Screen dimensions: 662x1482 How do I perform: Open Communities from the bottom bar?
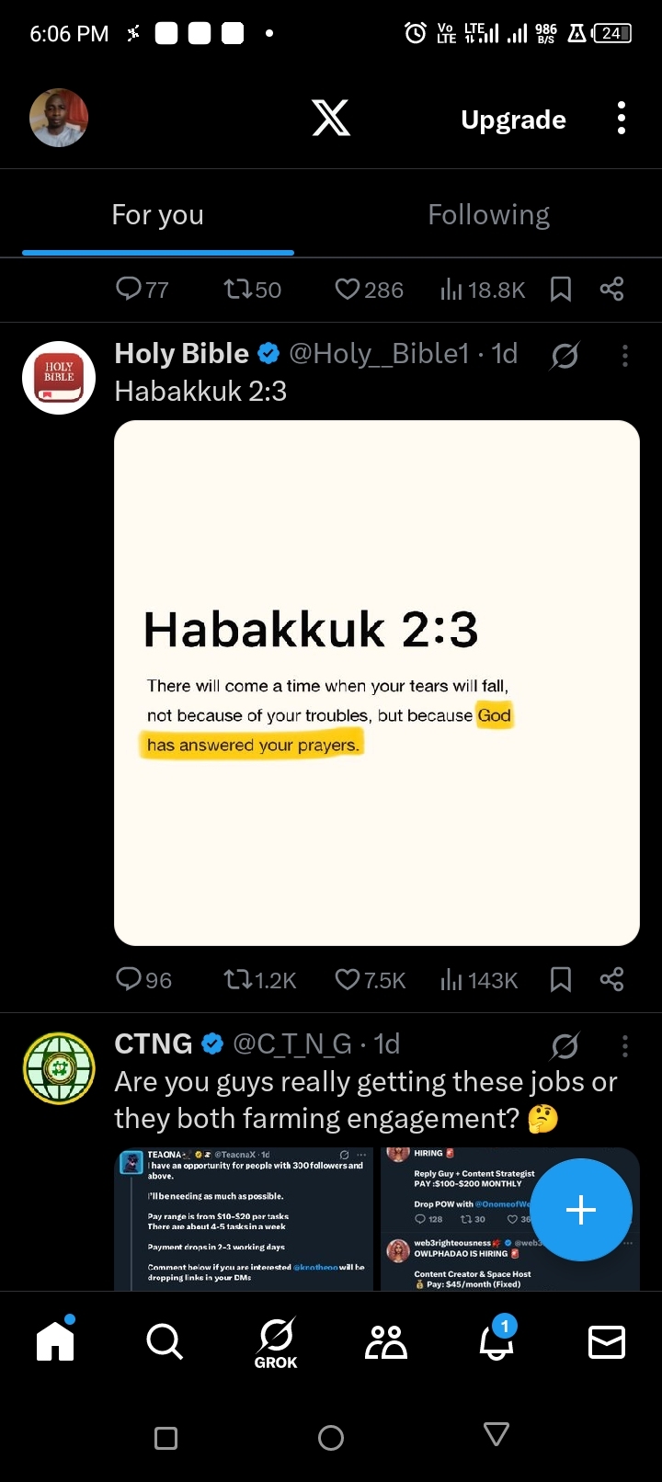(x=386, y=1342)
